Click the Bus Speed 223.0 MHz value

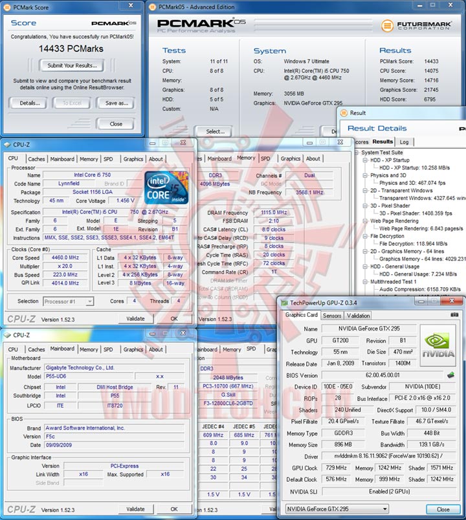pos(65,275)
